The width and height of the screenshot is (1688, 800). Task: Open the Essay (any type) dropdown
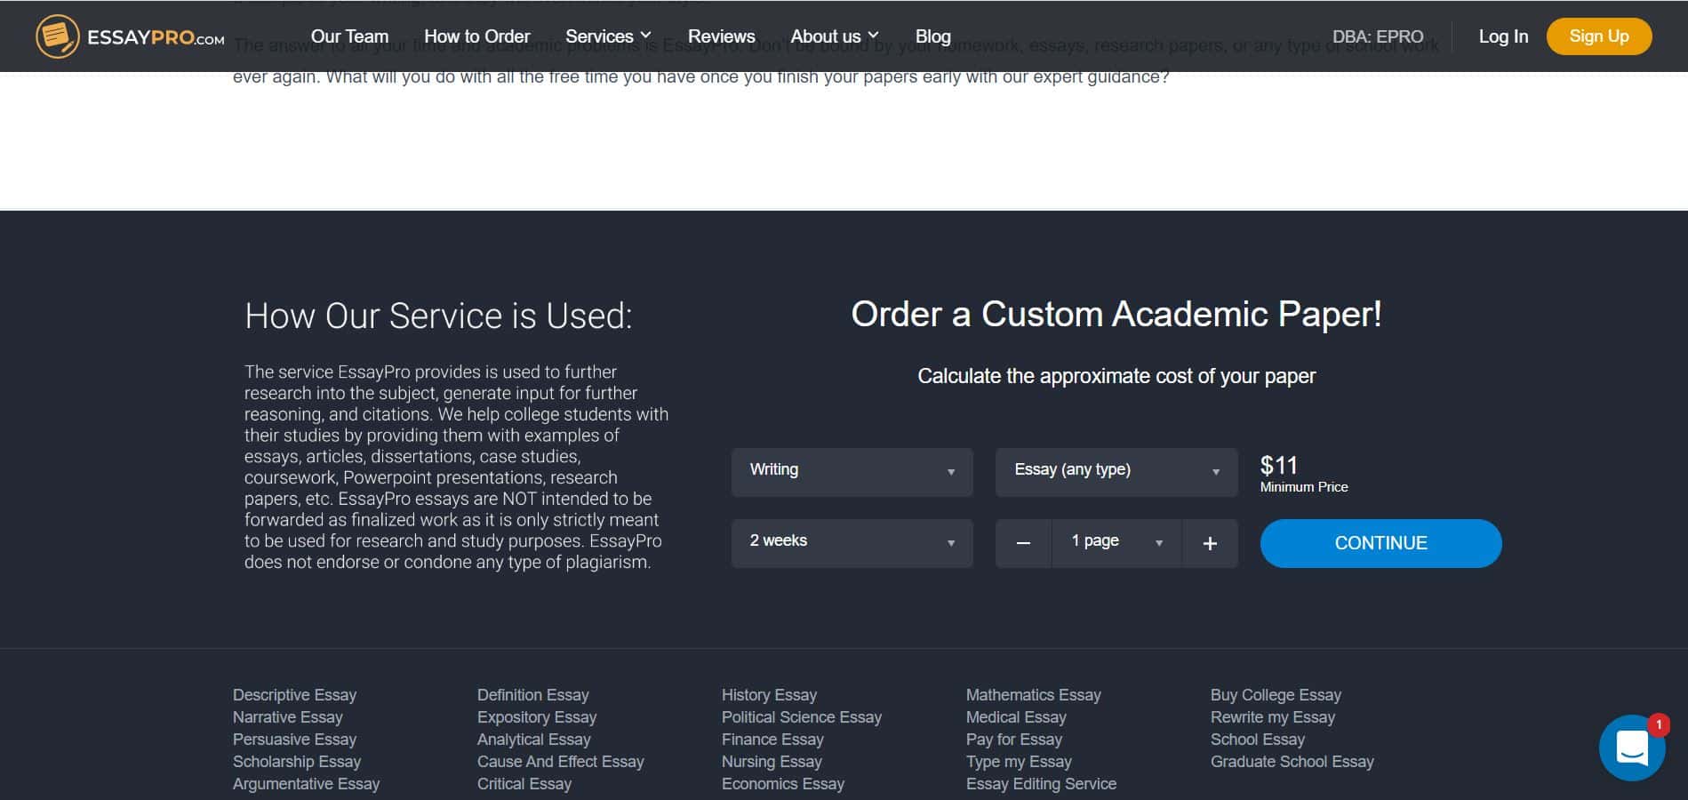[x=1116, y=472]
